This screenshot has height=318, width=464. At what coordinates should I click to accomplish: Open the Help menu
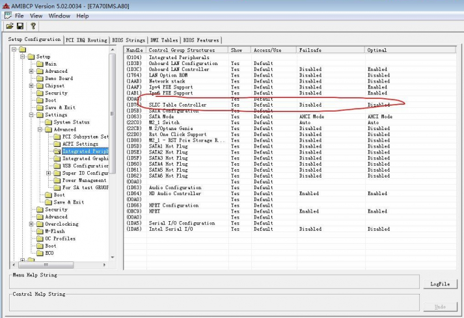click(x=83, y=16)
